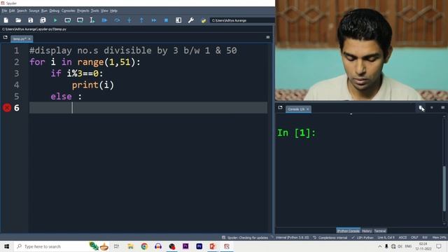Image resolution: width=448 pixels, height=252 pixels.
Task: Open editor pane options menu
Action: (x=267, y=37)
